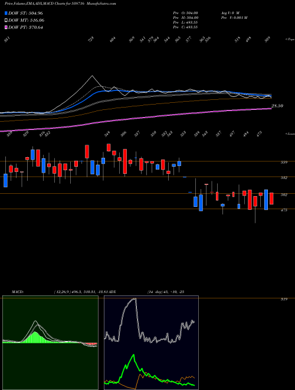The width and height of the screenshot is (295, 390).
Task: Click the last red candlestick on the right
Action: (271, 199)
